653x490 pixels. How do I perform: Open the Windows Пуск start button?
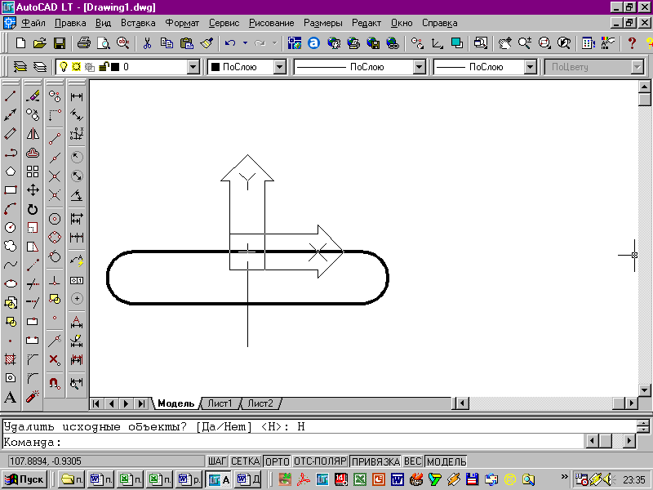24,479
